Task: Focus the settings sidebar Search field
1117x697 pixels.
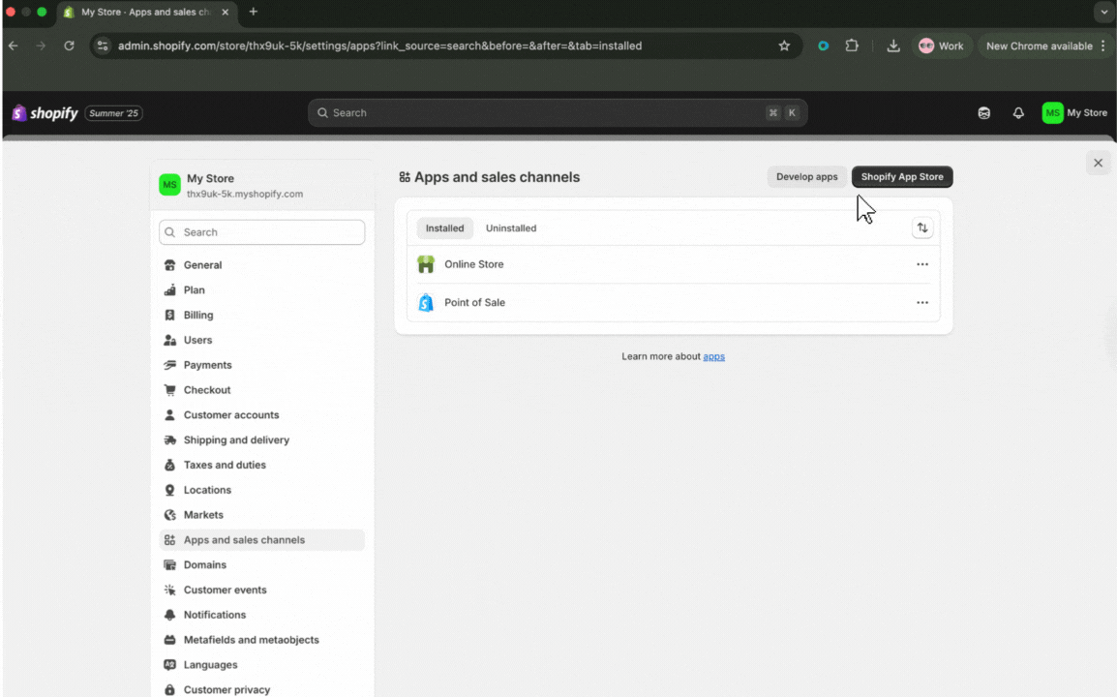Action: pyautogui.click(x=261, y=232)
